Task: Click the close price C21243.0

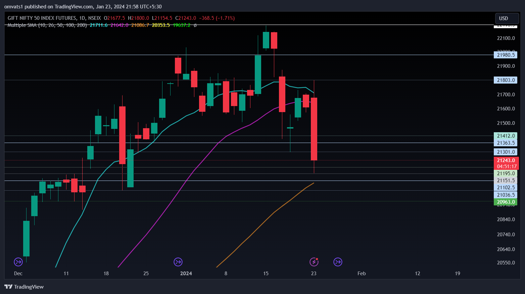Action: [186, 18]
